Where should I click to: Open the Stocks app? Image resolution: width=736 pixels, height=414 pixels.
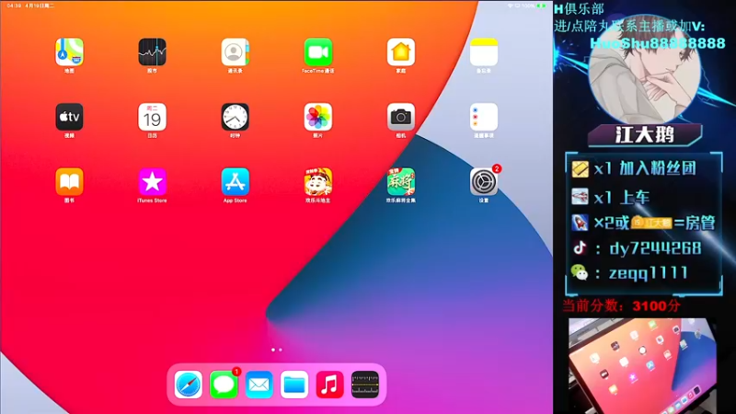pyautogui.click(x=152, y=52)
